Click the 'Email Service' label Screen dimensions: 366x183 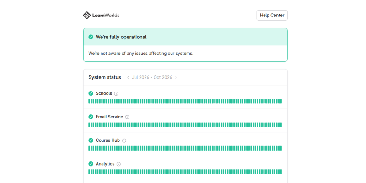109,117
